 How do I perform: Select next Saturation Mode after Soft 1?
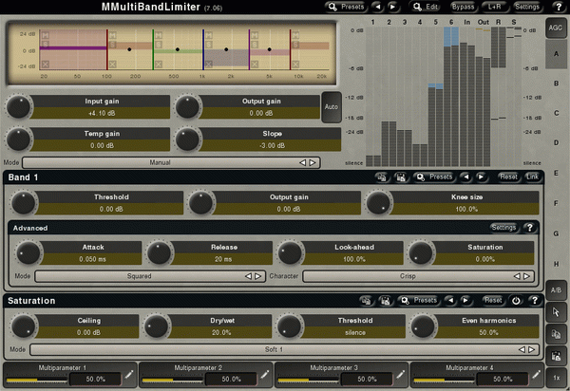tap(531, 349)
